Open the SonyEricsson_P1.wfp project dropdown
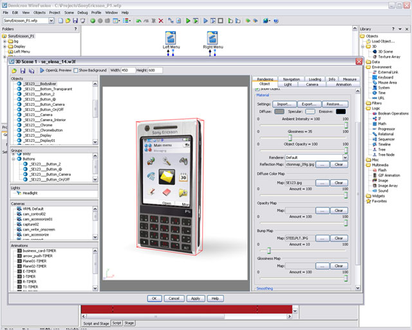412x330 pixels. tap(50, 21)
